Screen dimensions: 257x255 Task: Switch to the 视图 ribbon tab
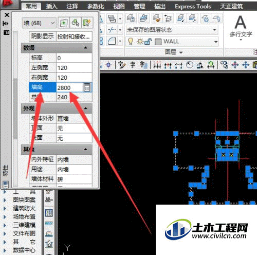pos(119,6)
